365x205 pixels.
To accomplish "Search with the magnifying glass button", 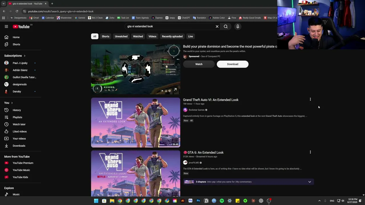I will pyautogui.click(x=226, y=26).
